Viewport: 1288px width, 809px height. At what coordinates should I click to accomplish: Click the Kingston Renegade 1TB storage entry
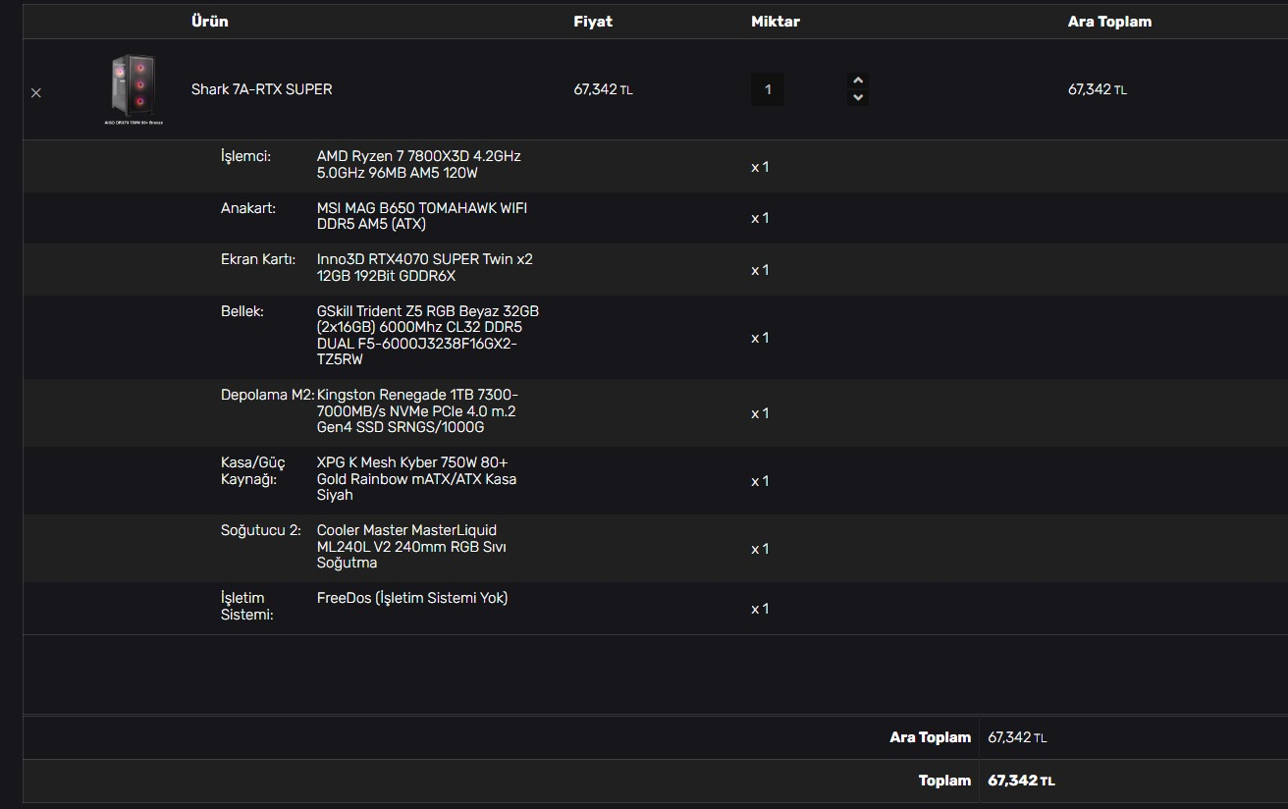[x=416, y=411]
